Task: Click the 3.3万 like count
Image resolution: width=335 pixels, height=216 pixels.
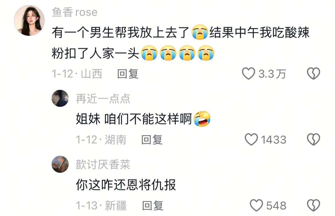Action: tap(272, 74)
